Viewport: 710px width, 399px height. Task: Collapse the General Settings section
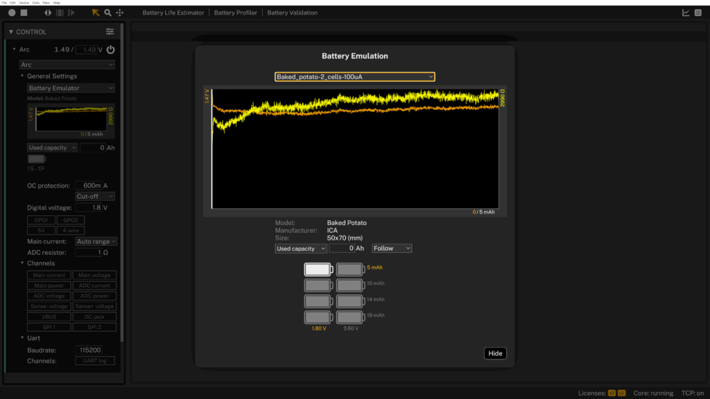click(22, 76)
